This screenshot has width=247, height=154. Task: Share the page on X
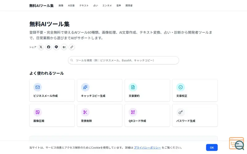click(41, 47)
